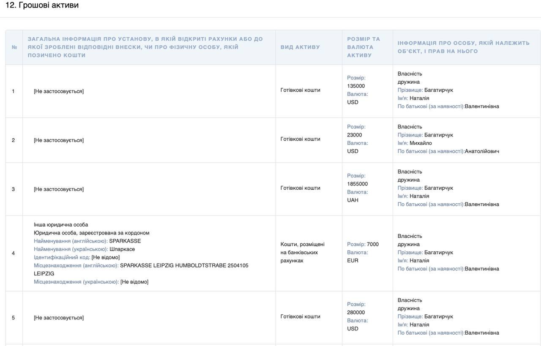Select the "№" column header

(14, 47)
